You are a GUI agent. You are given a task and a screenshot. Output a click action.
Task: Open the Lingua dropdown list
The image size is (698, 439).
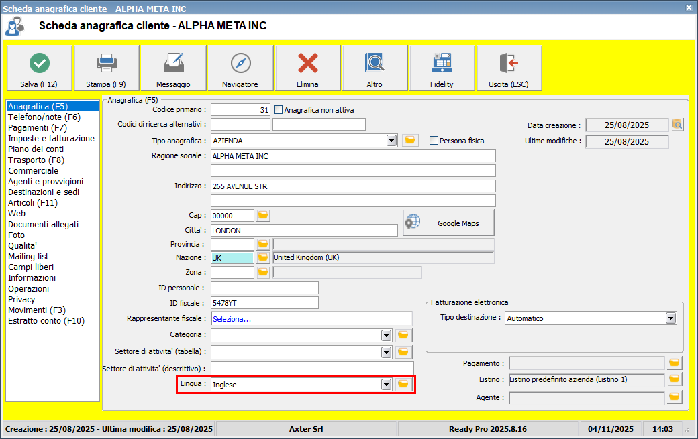(x=386, y=385)
